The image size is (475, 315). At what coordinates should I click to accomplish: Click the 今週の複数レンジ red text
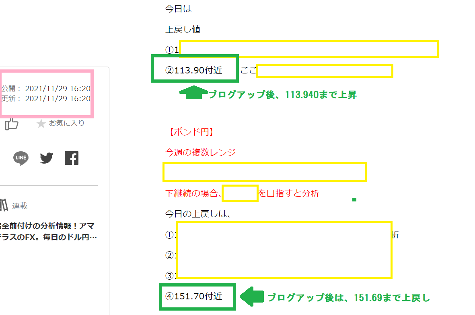point(200,152)
